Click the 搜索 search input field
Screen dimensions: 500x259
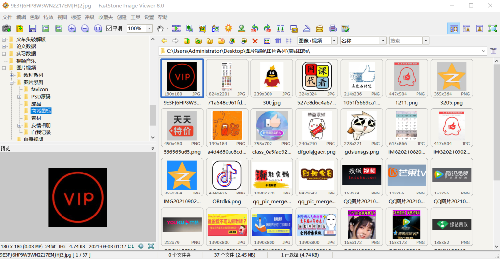[405, 41]
